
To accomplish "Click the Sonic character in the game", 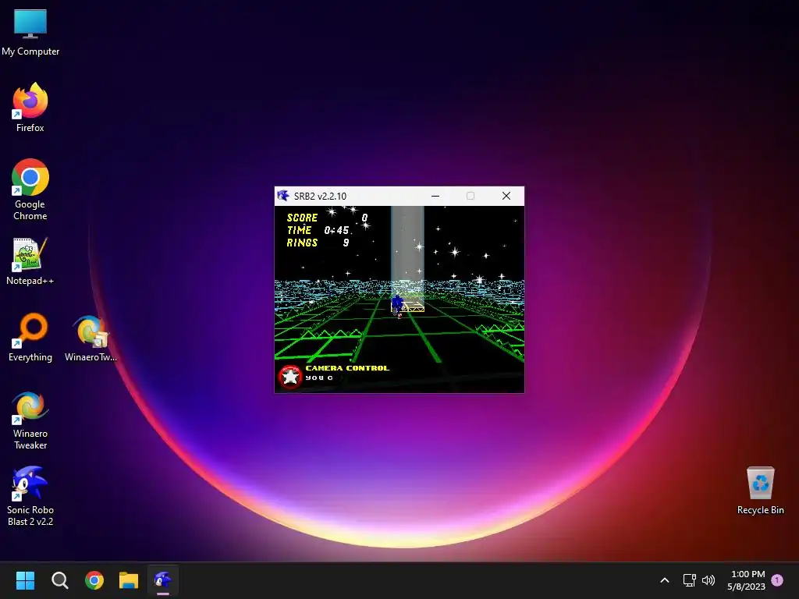I will [x=397, y=306].
